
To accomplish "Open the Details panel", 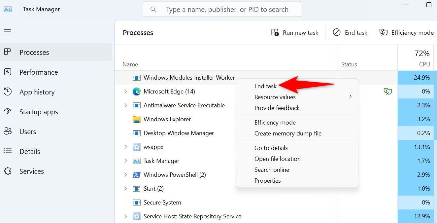I will click(x=29, y=151).
